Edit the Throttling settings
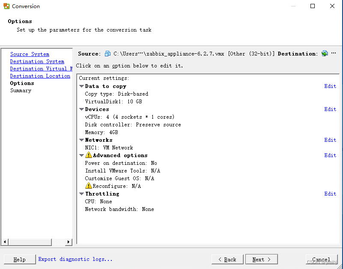343x269 pixels. [x=330, y=194]
